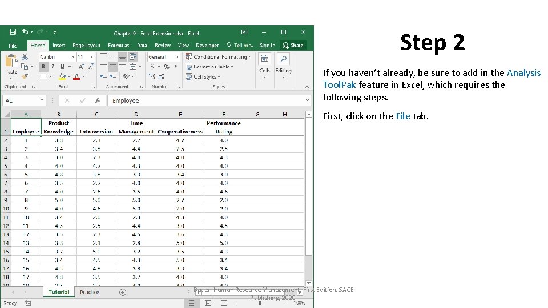
Task: Toggle Bold formatting
Action: pyautogui.click(x=43, y=66)
